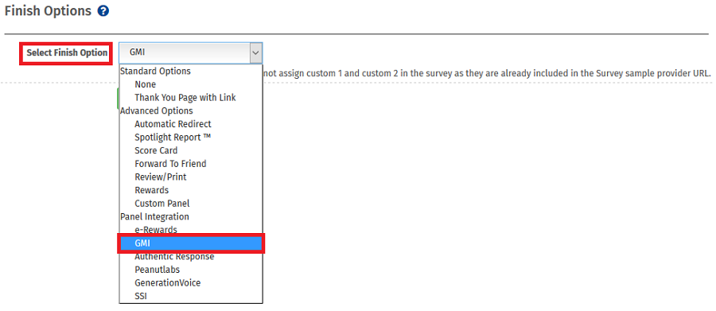Open the Select Finish Option dropdown showing GMI
The image size is (716, 311).
click(x=191, y=53)
